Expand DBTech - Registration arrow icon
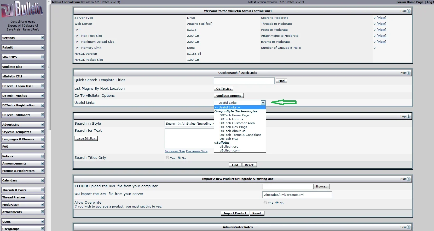The height and width of the screenshot is (231, 434). [42, 105]
